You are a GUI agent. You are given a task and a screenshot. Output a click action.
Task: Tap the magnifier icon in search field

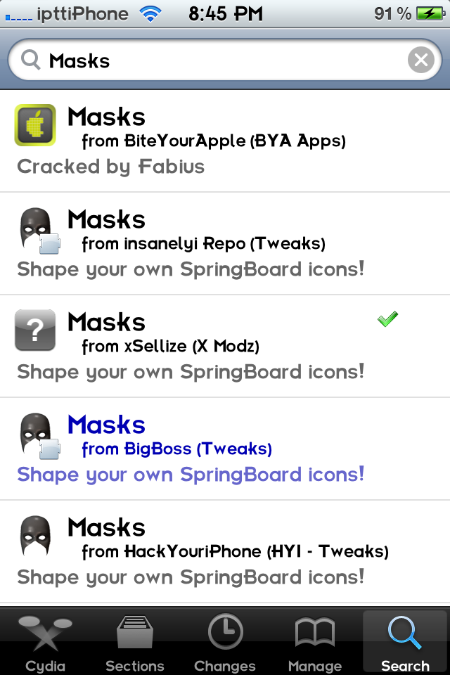[30, 60]
